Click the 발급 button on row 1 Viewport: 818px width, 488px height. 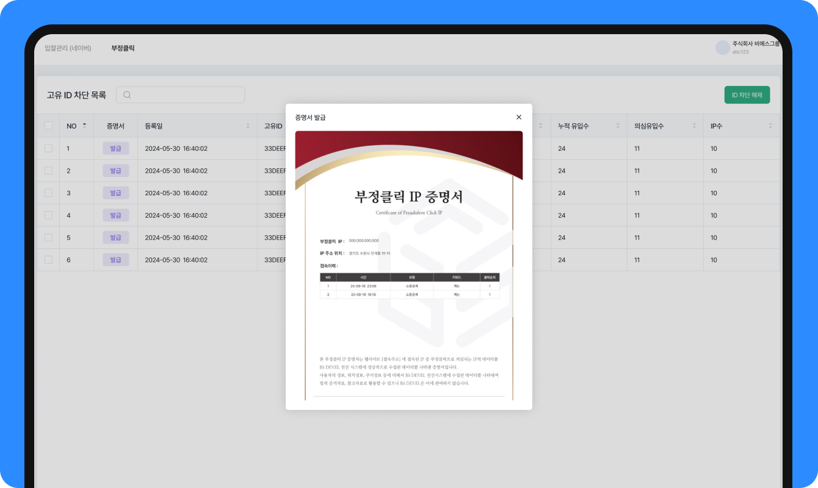116,148
